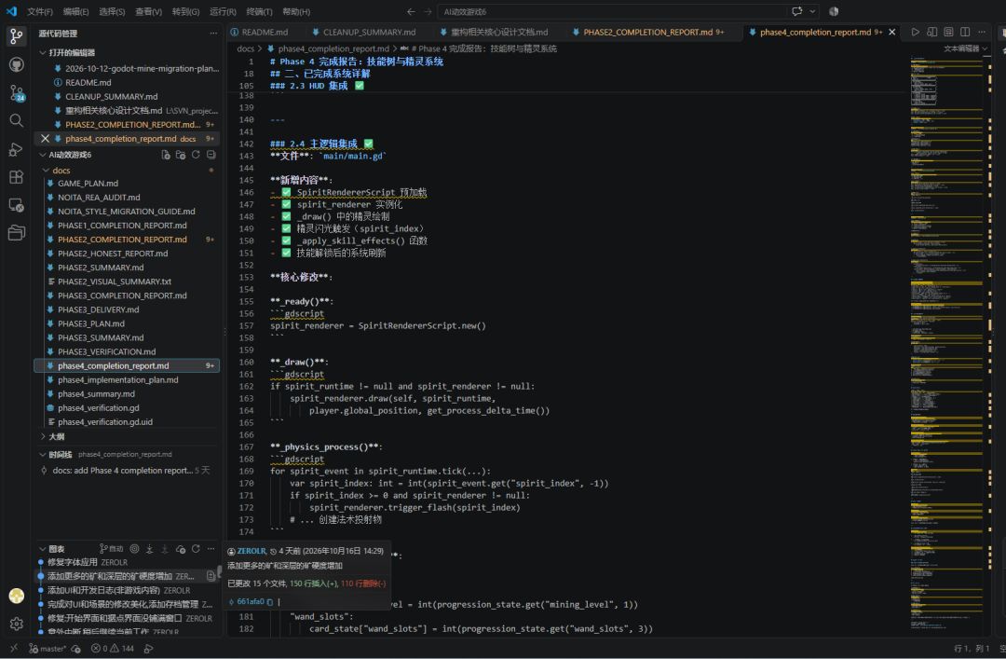
Task: Select the 修复字体应用 commit in the graph
Action: click(128, 563)
